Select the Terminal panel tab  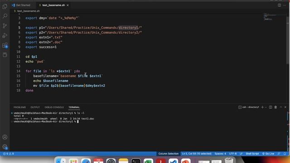(x=74, y=107)
